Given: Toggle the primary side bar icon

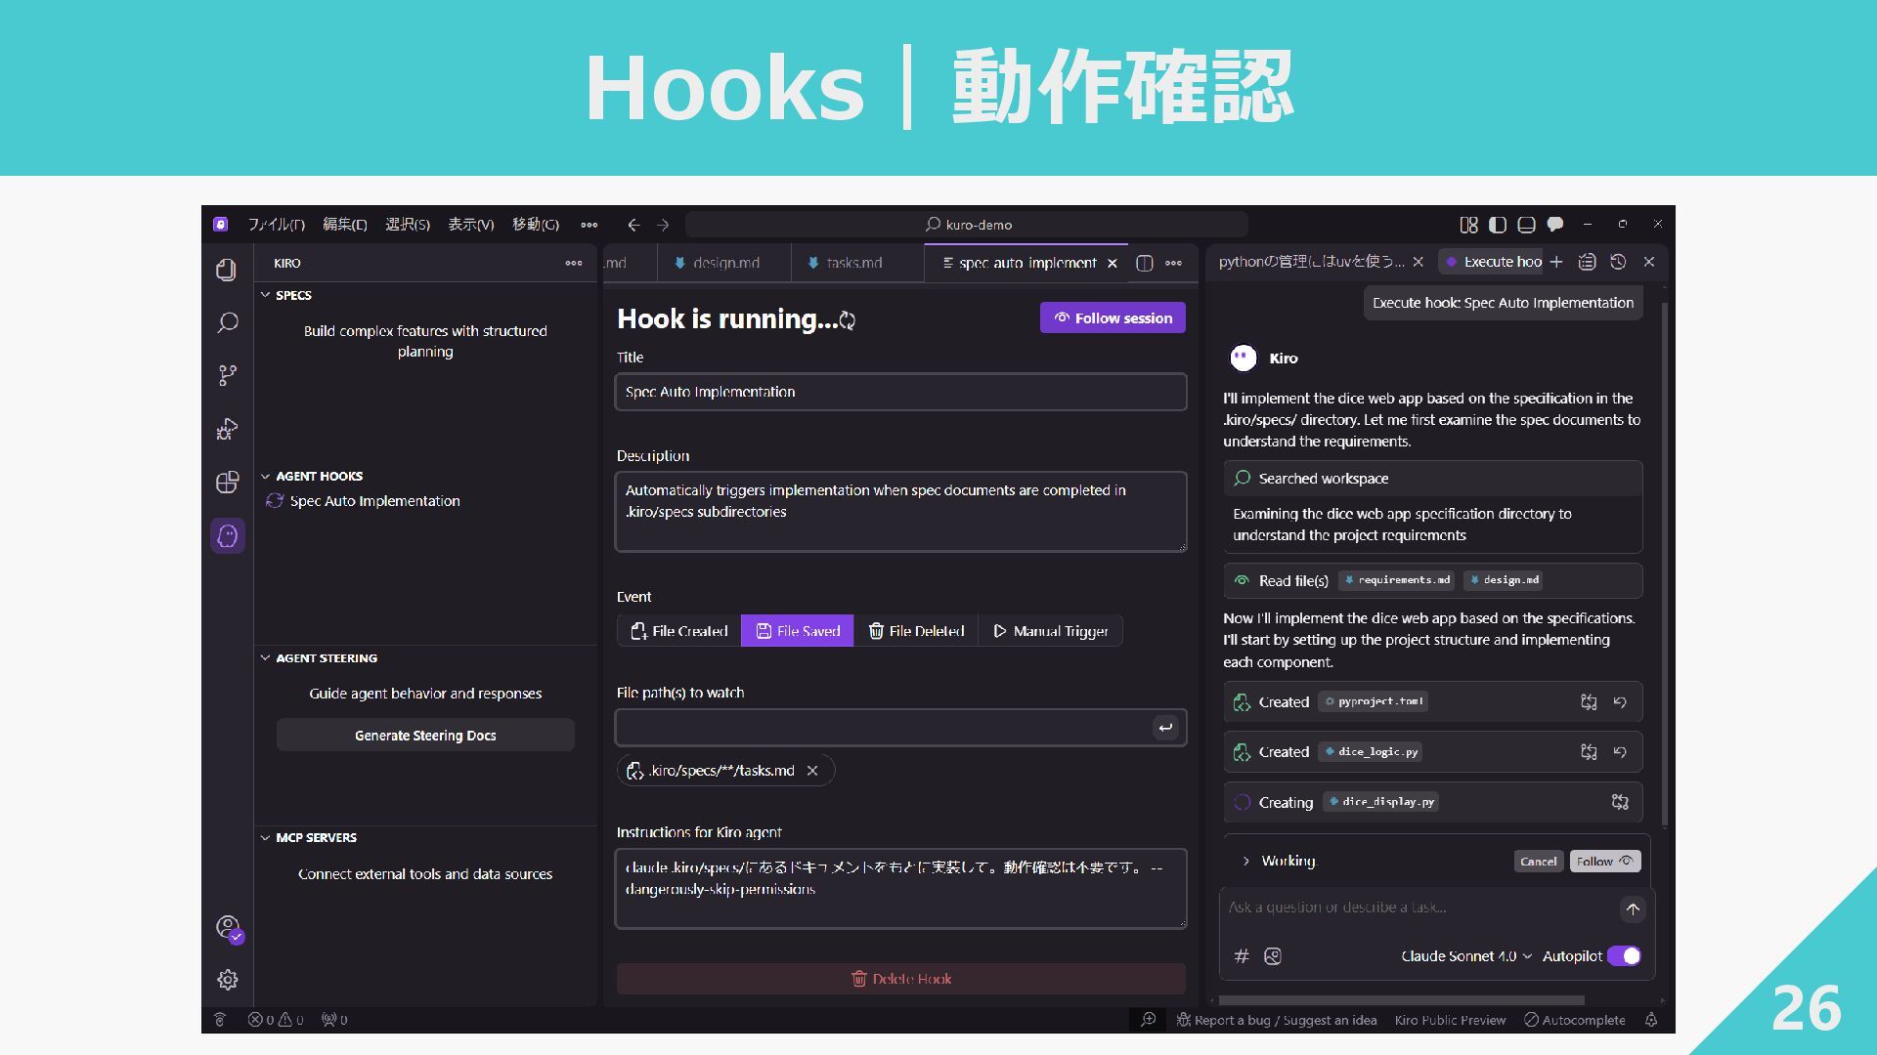Looking at the screenshot, I should (1498, 225).
